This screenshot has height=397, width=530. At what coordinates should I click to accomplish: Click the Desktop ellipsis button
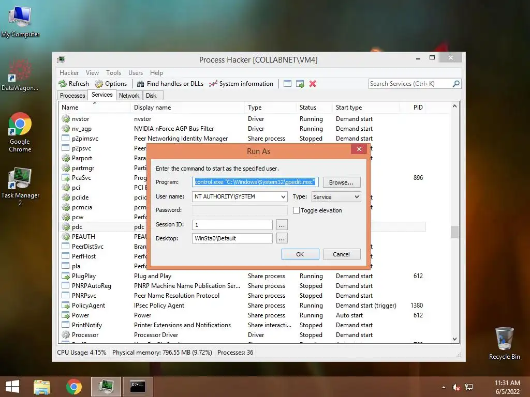click(282, 238)
